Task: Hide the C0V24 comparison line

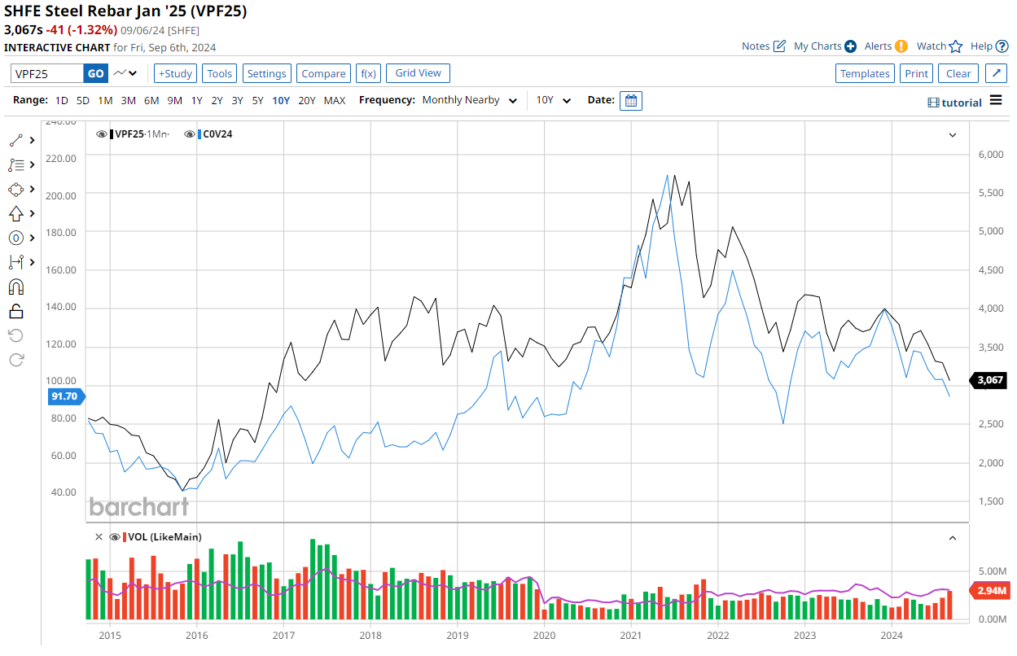Action: (x=189, y=134)
